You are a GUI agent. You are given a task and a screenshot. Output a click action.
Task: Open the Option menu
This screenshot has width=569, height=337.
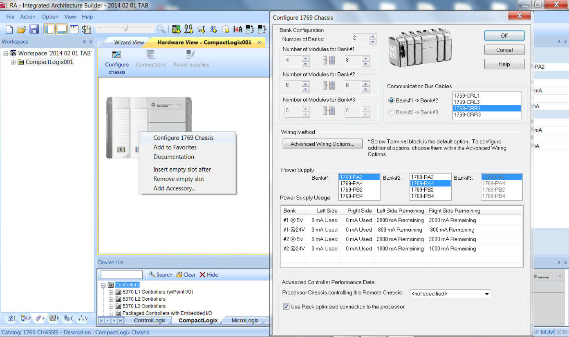click(49, 17)
